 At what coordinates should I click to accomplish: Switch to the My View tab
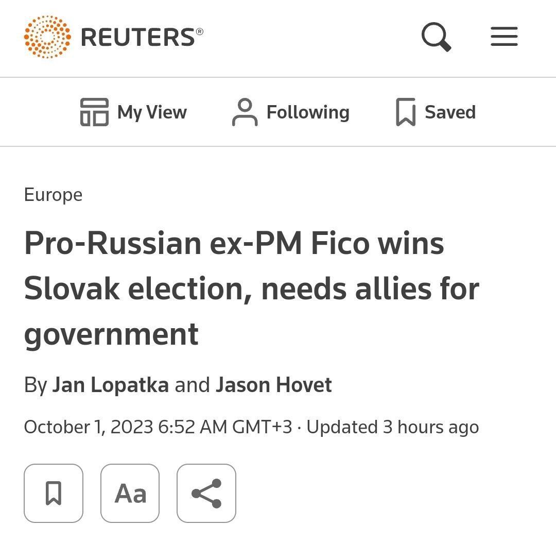pyautogui.click(x=152, y=112)
